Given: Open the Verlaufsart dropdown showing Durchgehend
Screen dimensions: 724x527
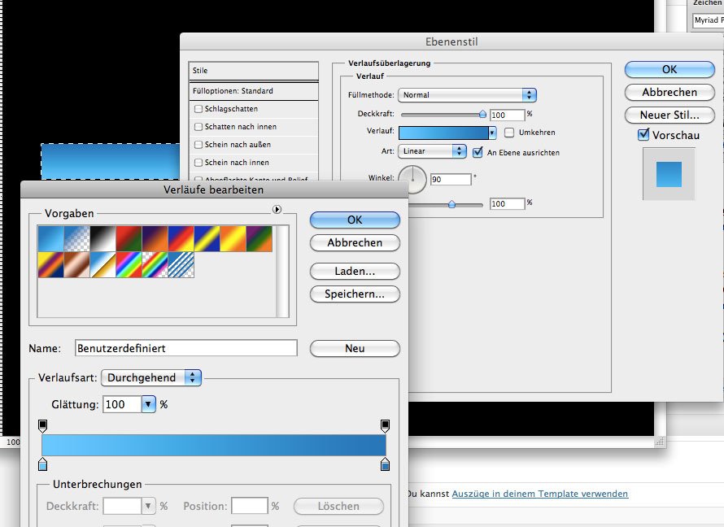Looking at the screenshot, I should [x=151, y=377].
